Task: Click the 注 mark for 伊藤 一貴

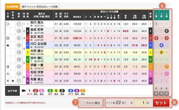Action: (8, 67)
